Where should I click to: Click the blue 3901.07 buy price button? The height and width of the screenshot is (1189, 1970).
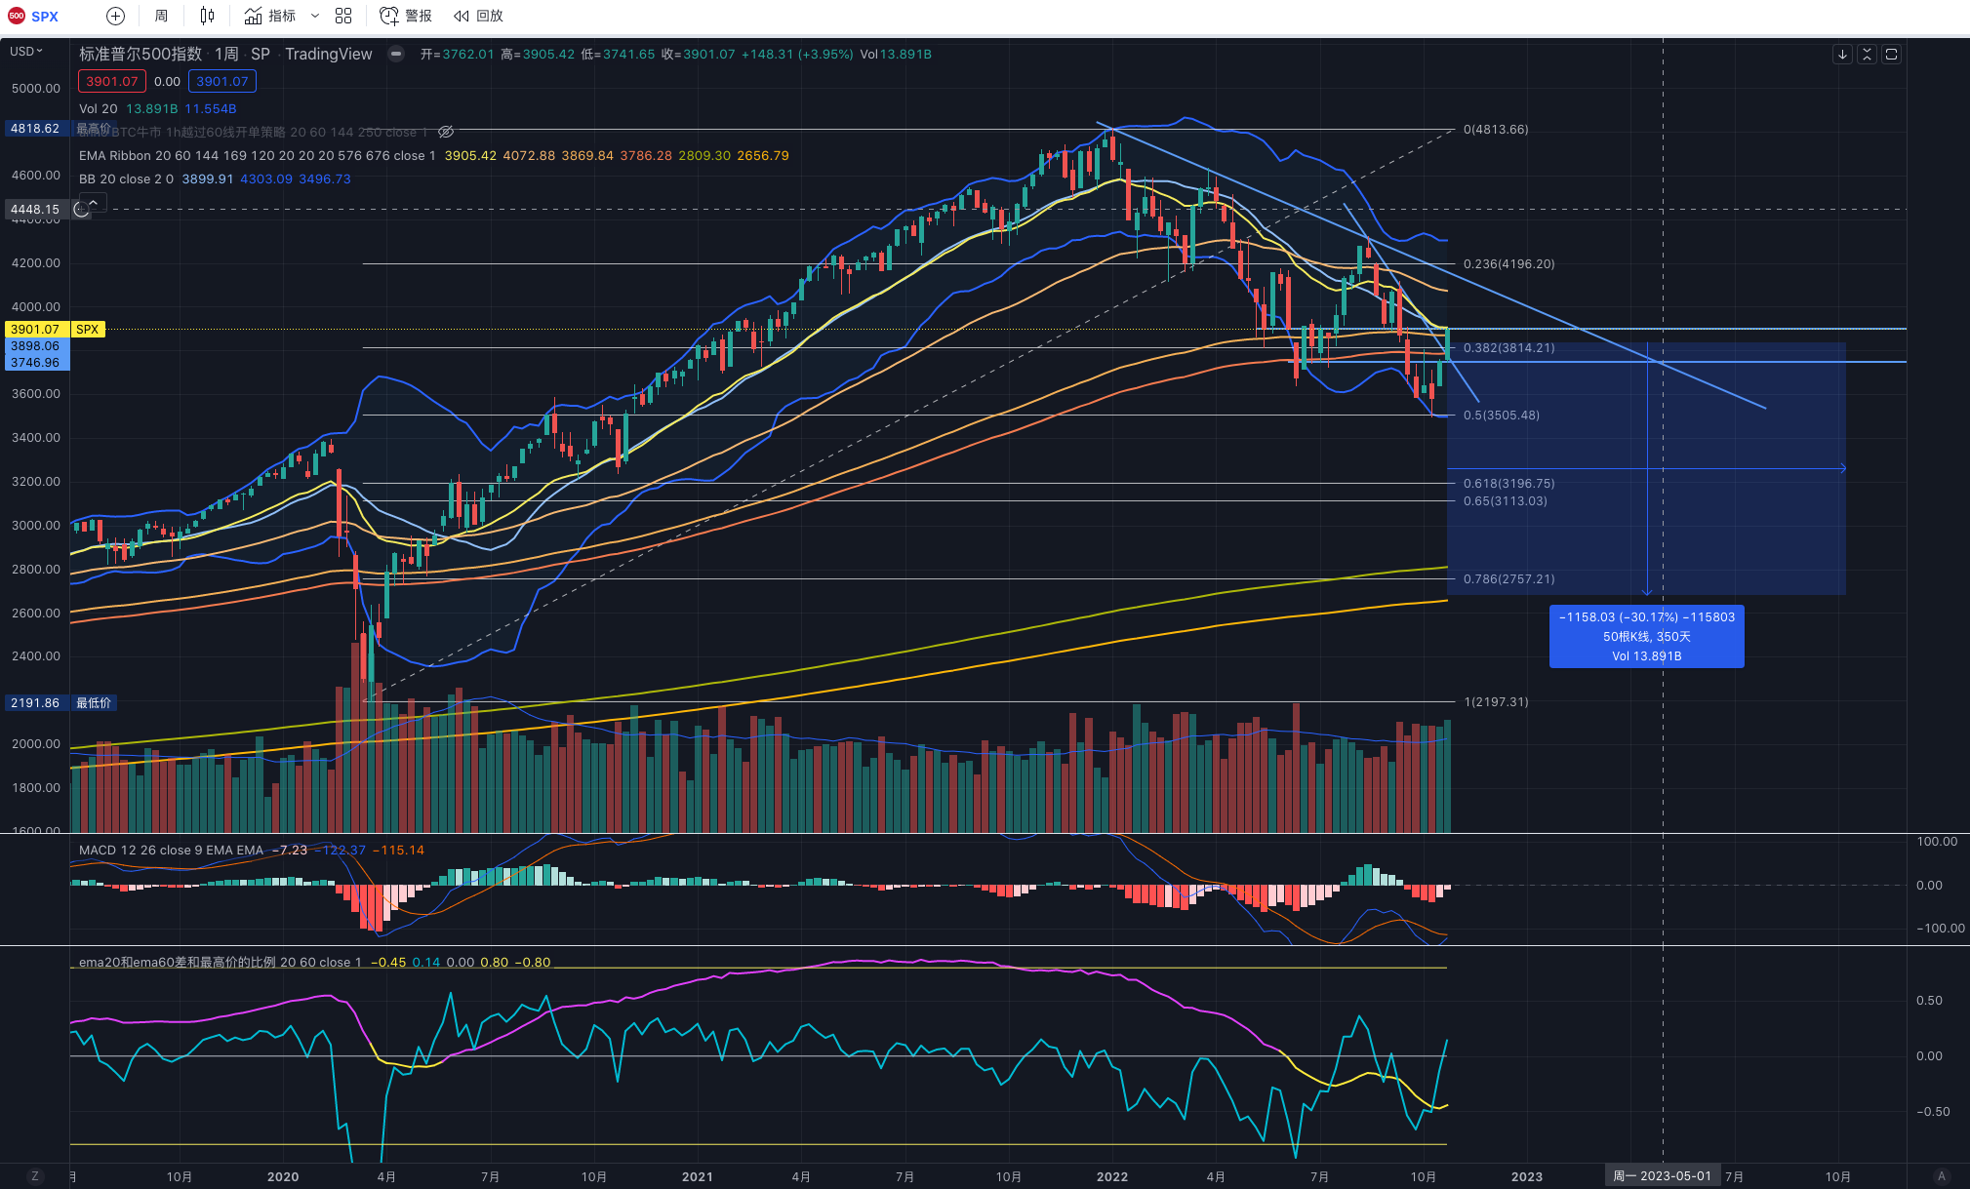tap(221, 82)
